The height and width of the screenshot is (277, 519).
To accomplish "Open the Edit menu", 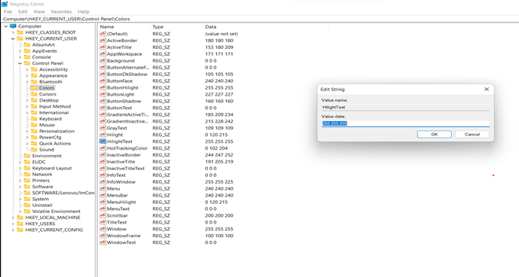I will click(x=23, y=11).
